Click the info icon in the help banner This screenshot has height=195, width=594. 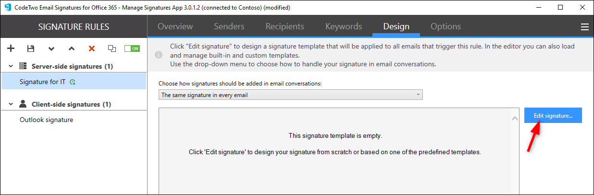[159, 55]
